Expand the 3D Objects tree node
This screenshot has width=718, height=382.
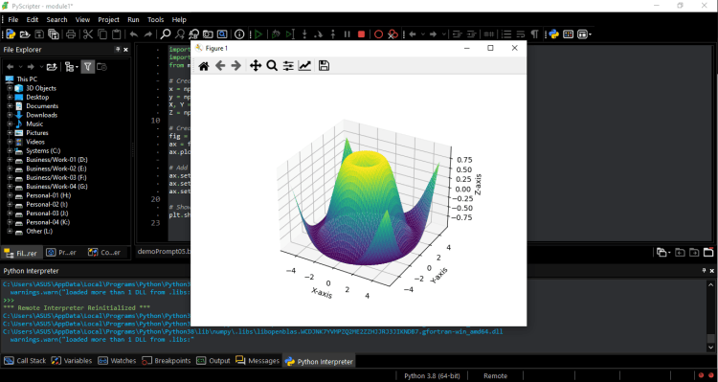click(x=10, y=88)
